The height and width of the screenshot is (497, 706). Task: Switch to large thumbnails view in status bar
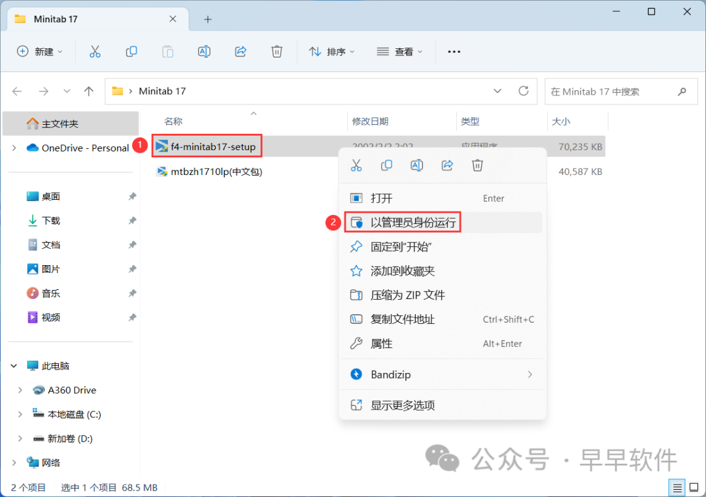(x=694, y=487)
